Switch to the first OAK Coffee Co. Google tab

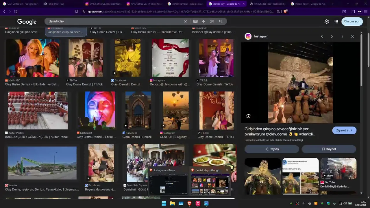coord(21,4)
